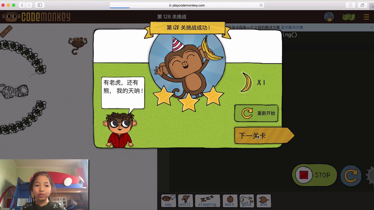Click the monkey character on the game map
This screenshot has height=210, width=374.
point(78,45)
